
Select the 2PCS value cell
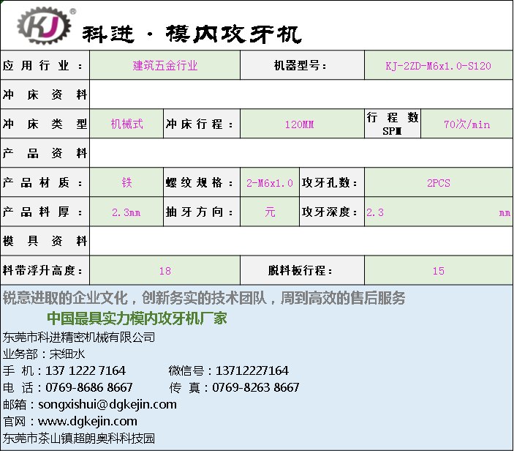439,182
